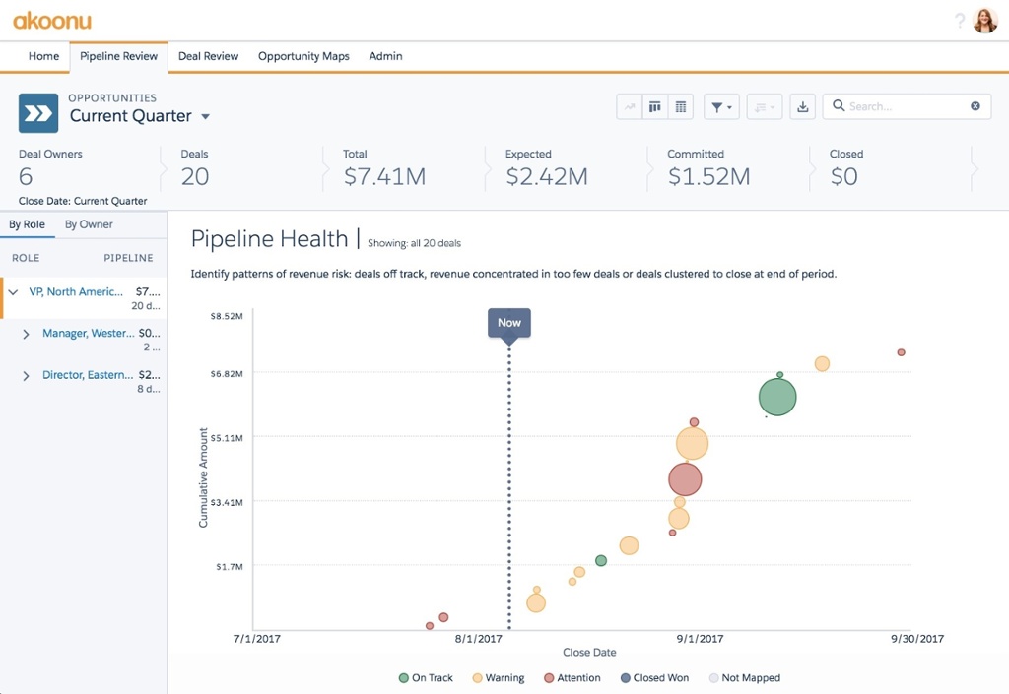The height and width of the screenshot is (694, 1009).
Task: Select the trend chart view icon
Action: point(630,106)
